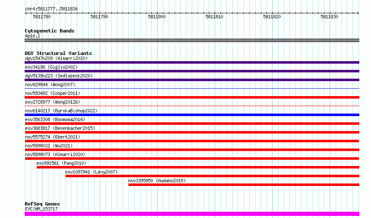Click the purple bar for esv34196
The width and height of the screenshot is (371, 218).
(x=192, y=71)
